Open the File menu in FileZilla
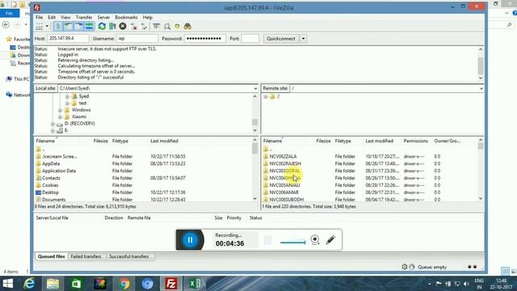The width and height of the screenshot is (517, 291). pyautogui.click(x=39, y=17)
